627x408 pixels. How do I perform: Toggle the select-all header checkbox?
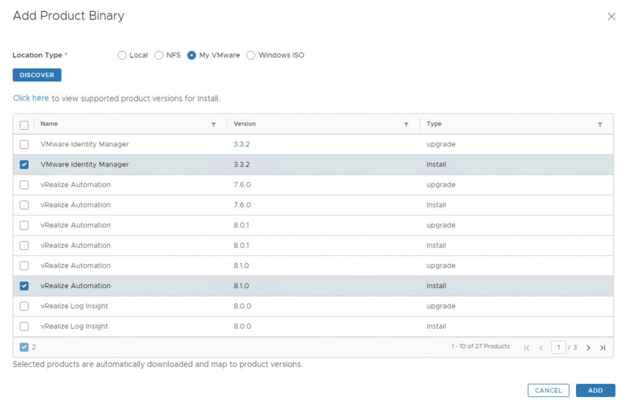24,125
